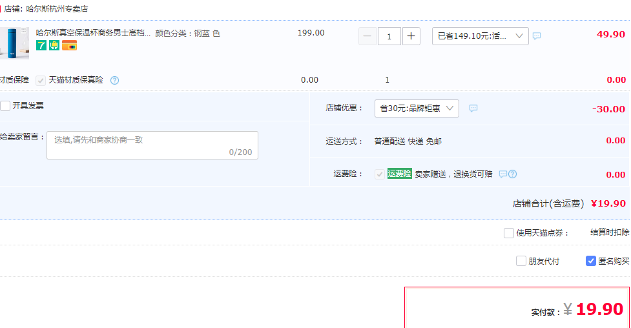This screenshot has height=328, width=631.
Task: Decrease quantity with the minus button
Action: 367,36
